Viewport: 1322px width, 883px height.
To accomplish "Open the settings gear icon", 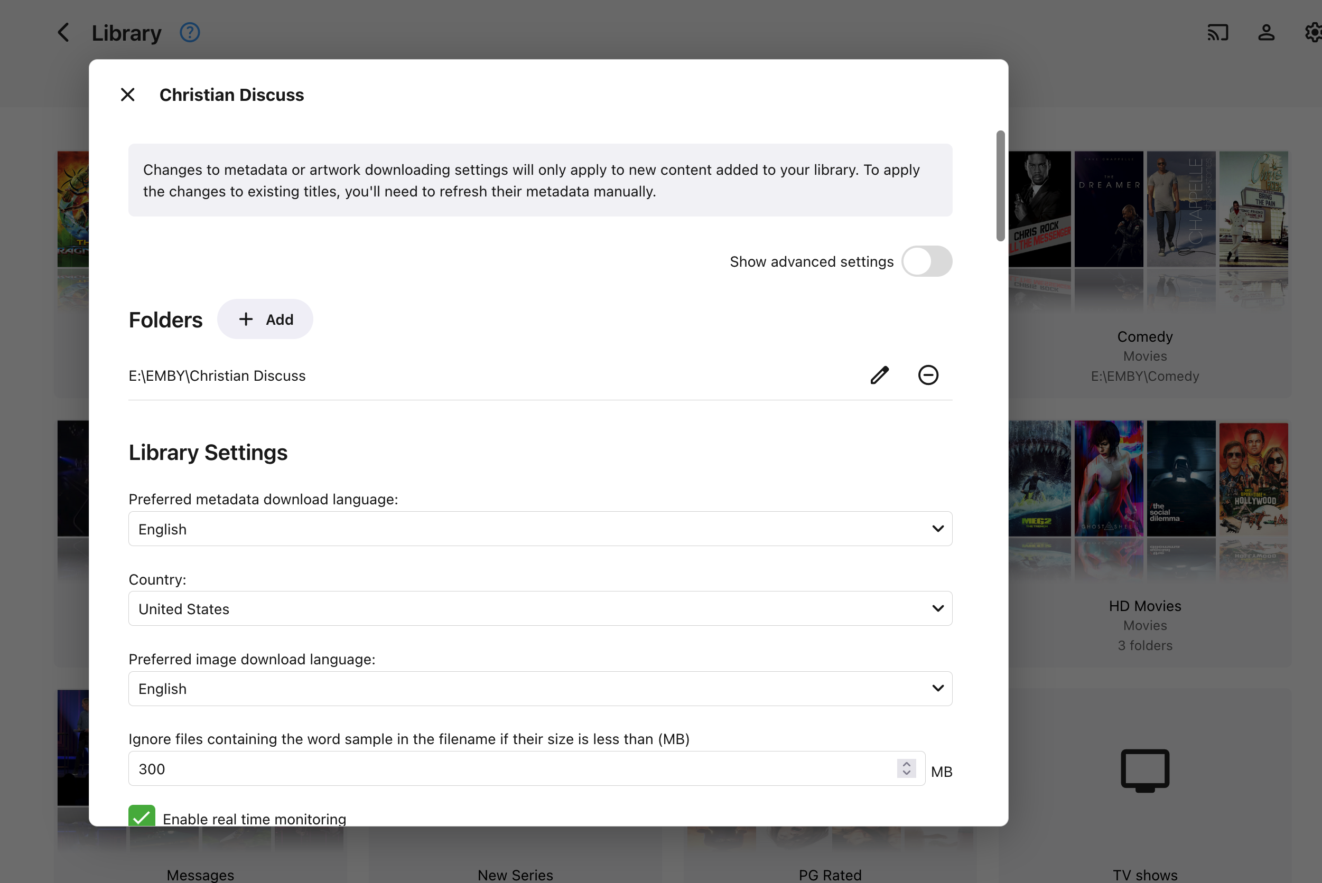I will (x=1314, y=33).
